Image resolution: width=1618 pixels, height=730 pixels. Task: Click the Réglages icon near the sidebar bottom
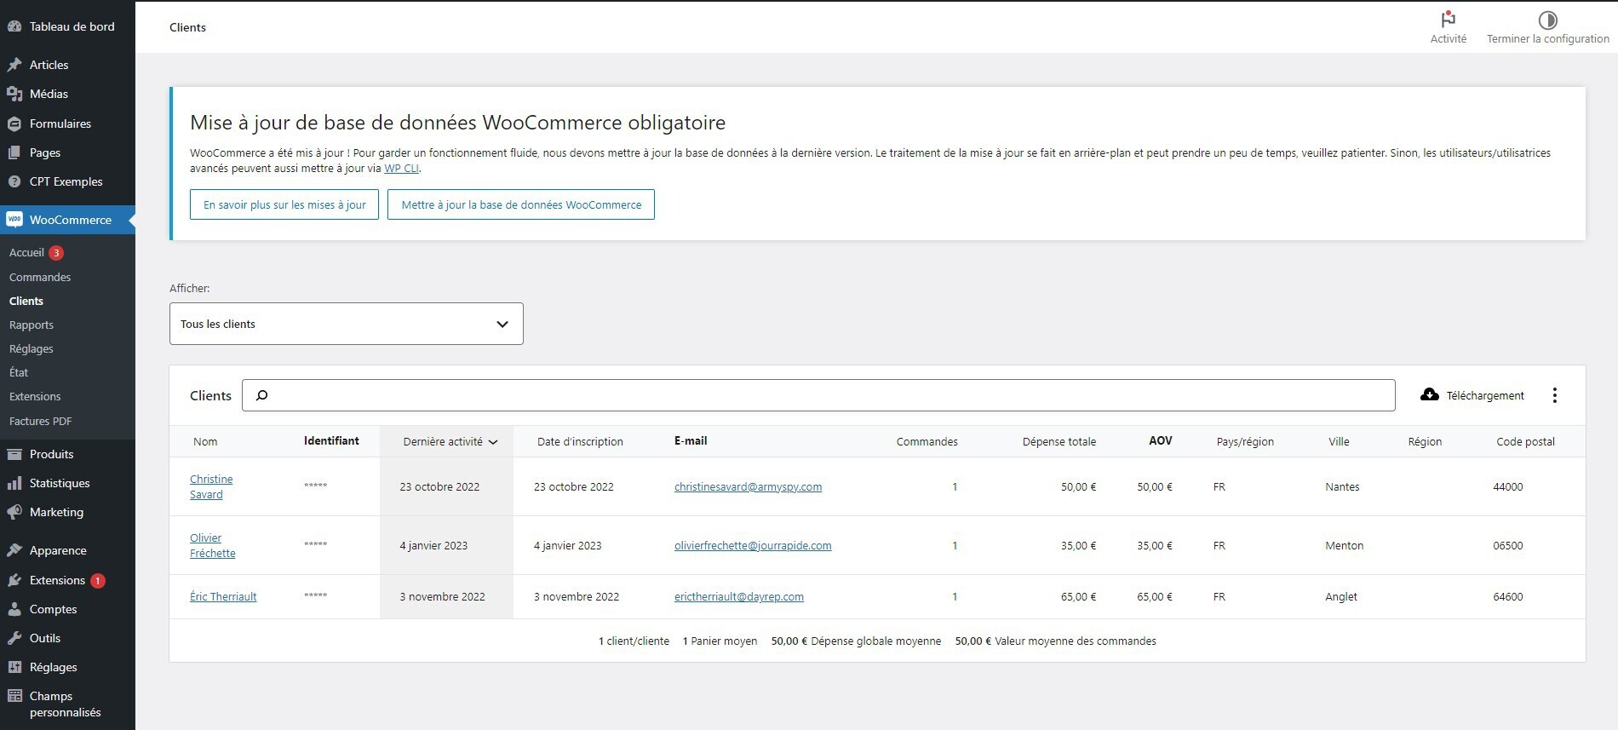click(x=14, y=667)
